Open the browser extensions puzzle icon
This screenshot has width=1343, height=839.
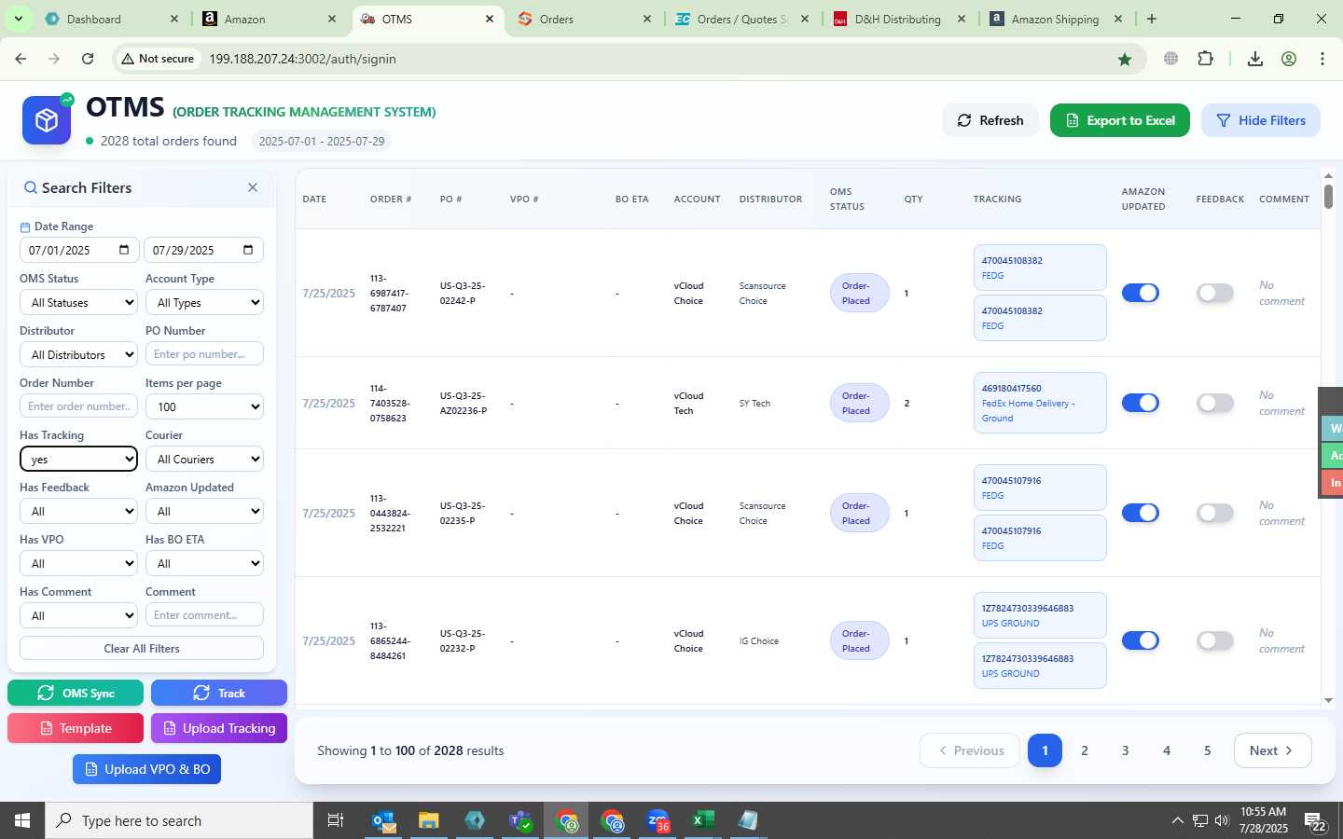pos(1206,59)
